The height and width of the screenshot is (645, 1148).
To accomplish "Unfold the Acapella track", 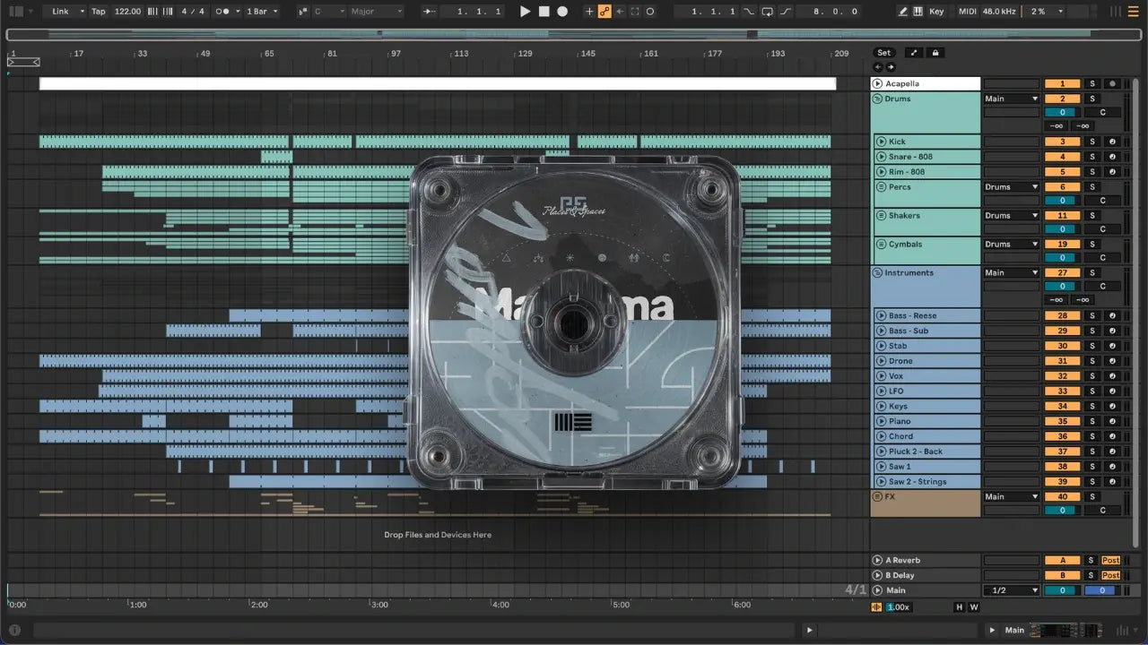I will coord(878,83).
